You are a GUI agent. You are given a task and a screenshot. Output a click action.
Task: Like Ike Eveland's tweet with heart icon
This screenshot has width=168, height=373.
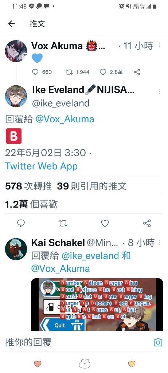point(105,223)
